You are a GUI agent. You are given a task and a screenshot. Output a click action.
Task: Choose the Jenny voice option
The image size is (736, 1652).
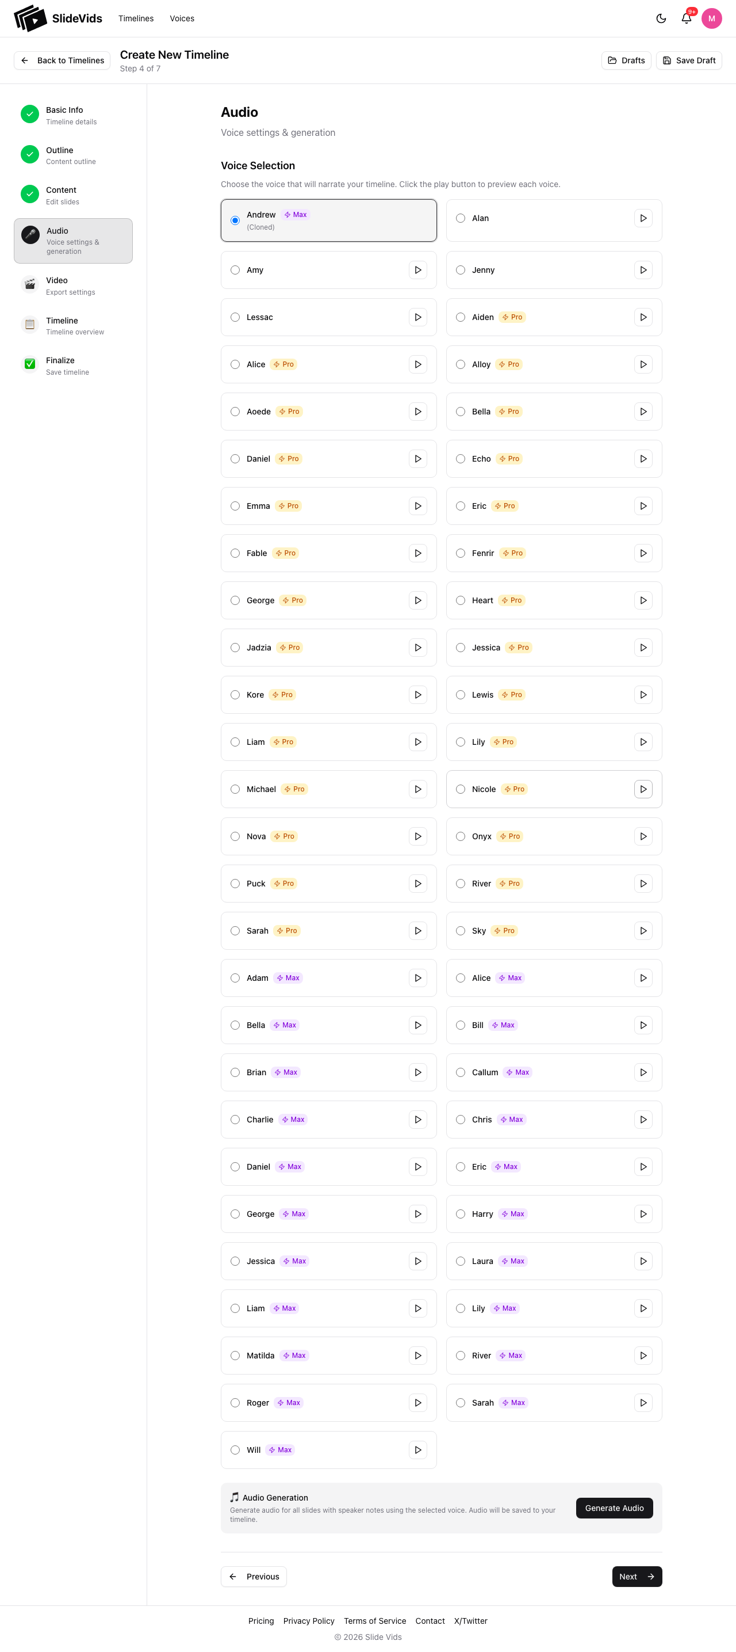461,270
